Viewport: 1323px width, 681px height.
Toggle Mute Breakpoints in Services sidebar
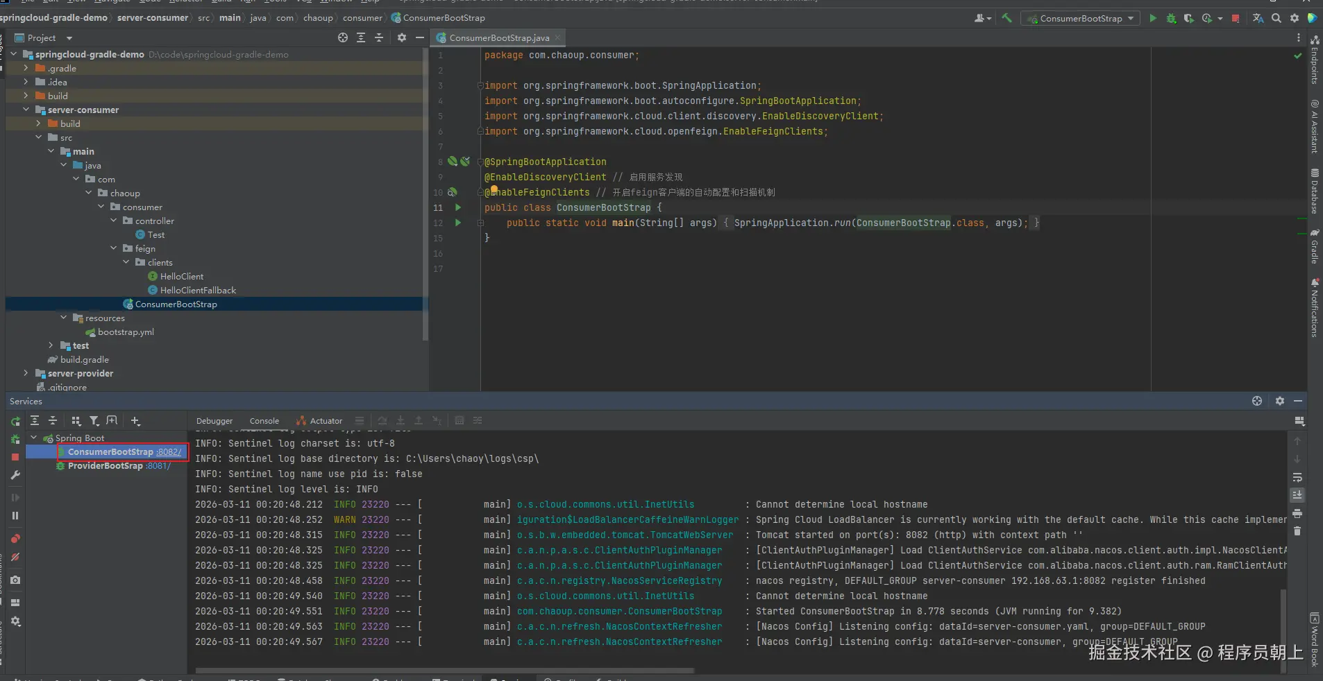click(x=15, y=557)
